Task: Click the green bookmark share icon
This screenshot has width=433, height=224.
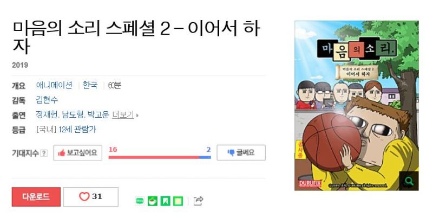Action: coord(166,201)
